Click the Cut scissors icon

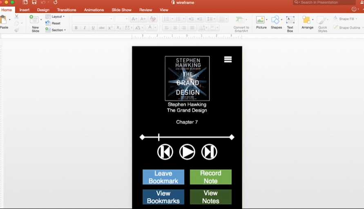pyautogui.click(x=16, y=17)
